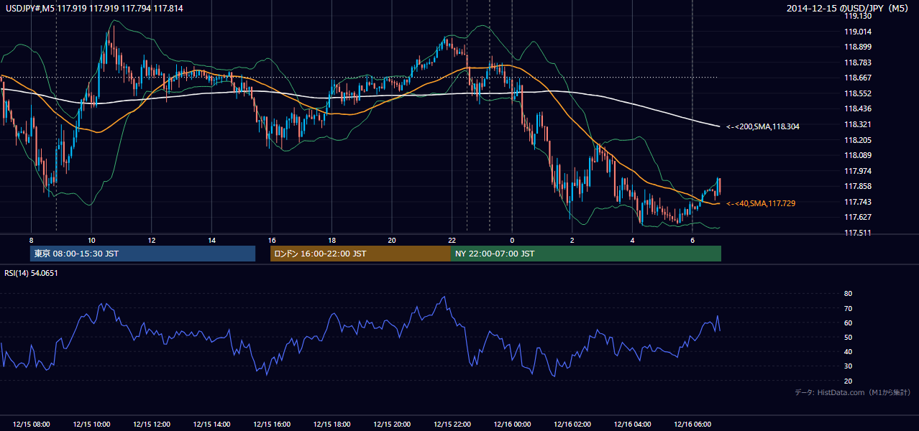919x431 pixels.
Task: Click the 12/15 10:00 date label
Action: [91, 425]
